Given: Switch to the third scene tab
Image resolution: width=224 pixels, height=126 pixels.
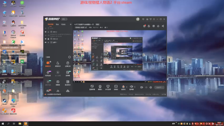Looking at the screenshot, I should point(63,24).
